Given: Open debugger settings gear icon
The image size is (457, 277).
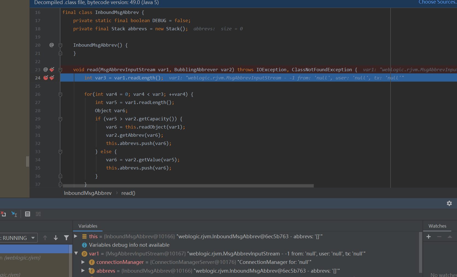Looking at the screenshot, I should 449,203.
